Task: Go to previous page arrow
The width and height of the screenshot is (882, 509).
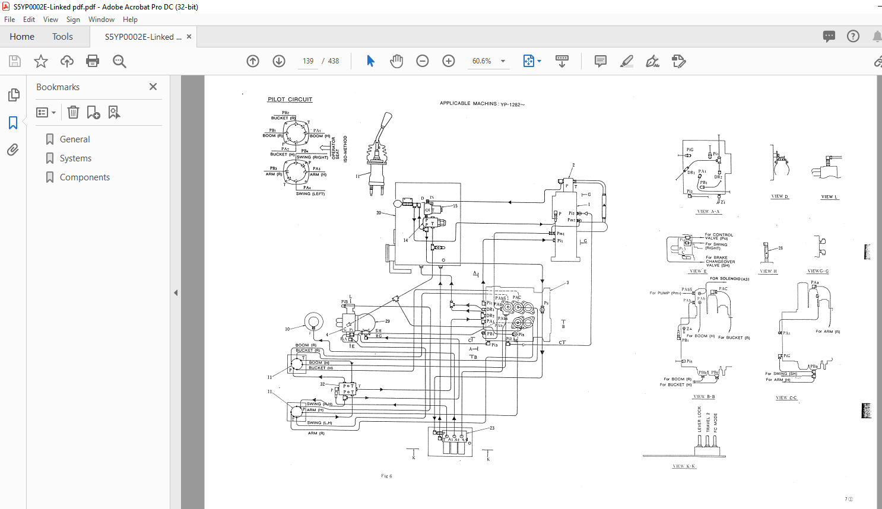Action: coord(253,61)
